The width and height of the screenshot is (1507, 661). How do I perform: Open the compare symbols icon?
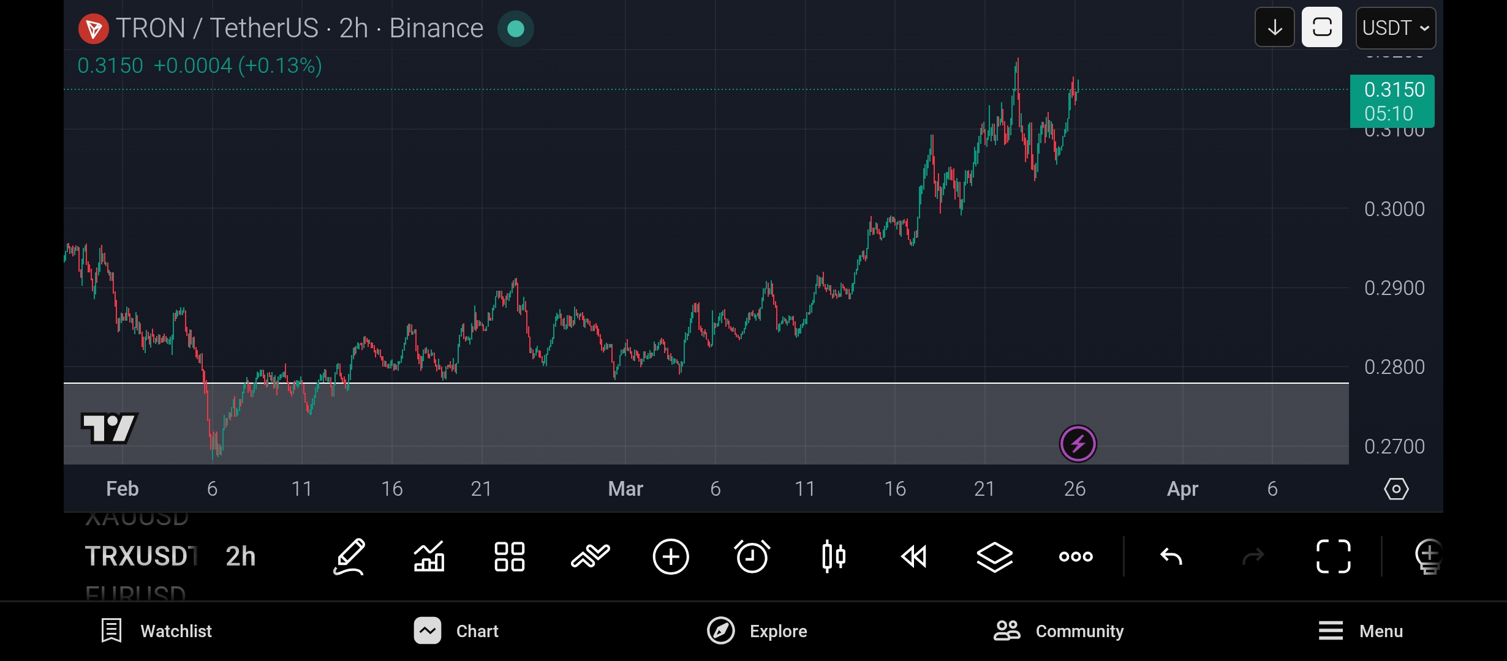pyautogui.click(x=590, y=556)
